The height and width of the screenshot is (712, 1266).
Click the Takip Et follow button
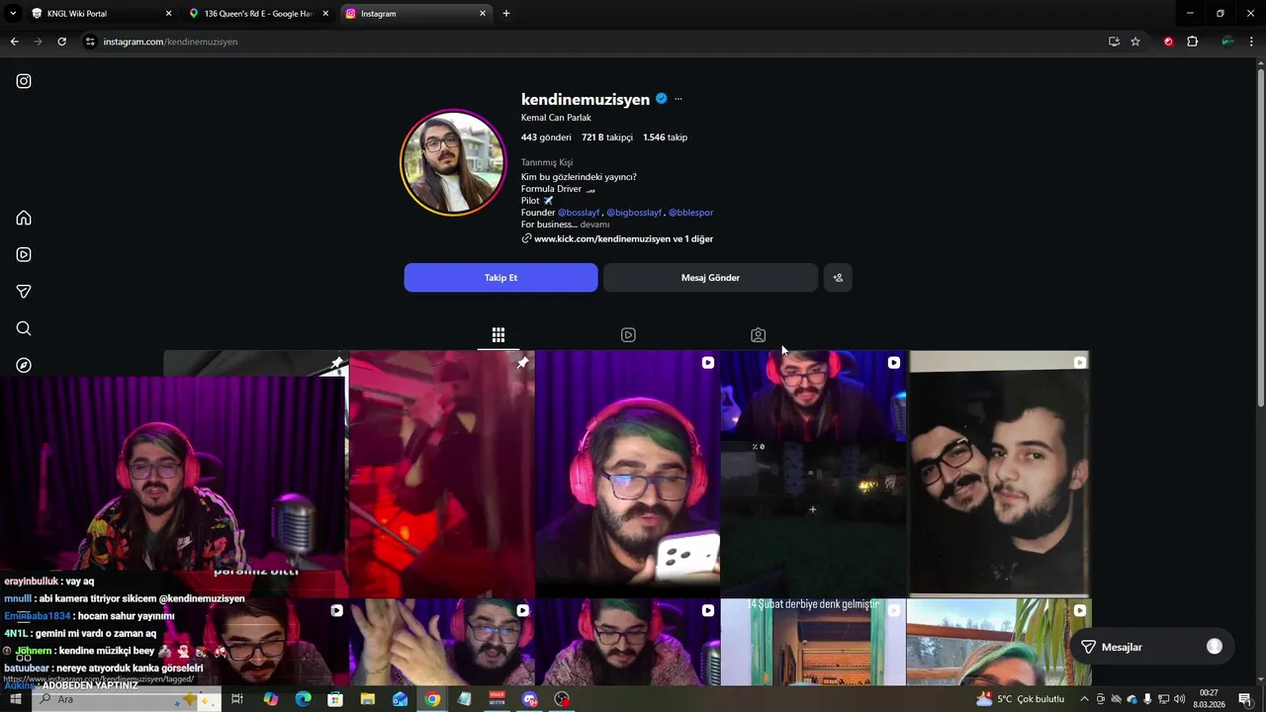tap(500, 278)
